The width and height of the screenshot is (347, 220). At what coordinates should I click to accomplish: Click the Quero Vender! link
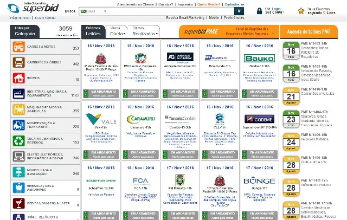pyautogui.click(x=208, y=4)
